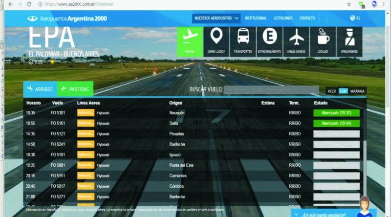Click the Horario column header
The image size is (391, 217).
[33, 103]
